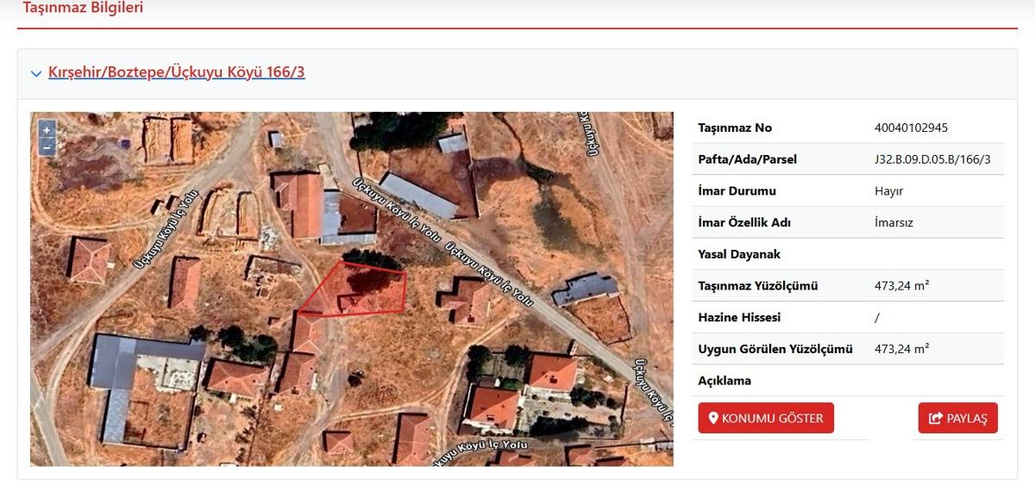Image resolution: width=1035 pixels, height=485 pixels.
Task: Click the Uygun Görülen Yüzölçümü label
Action: 775,349
